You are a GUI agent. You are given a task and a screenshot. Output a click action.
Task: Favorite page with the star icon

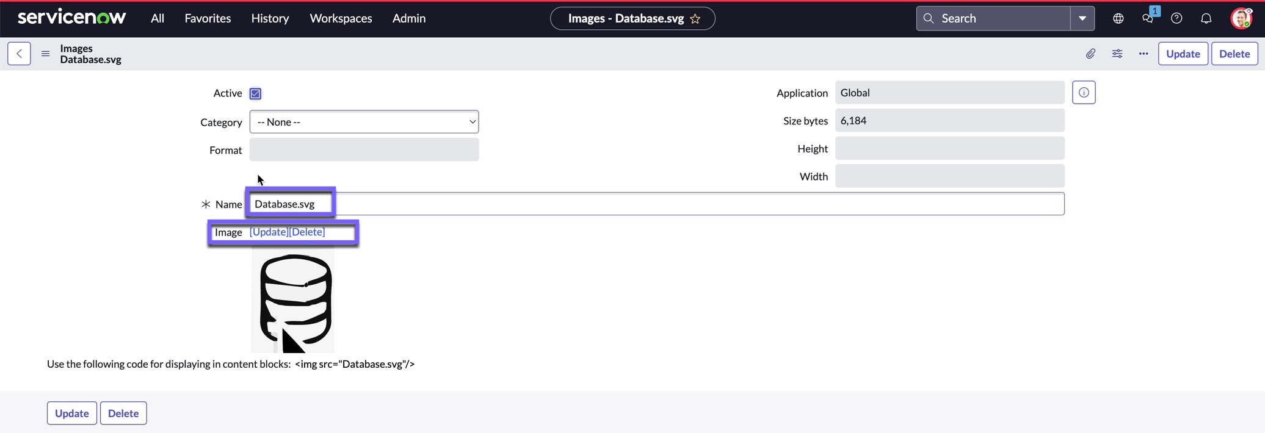pyautogui.click(x=695, y=19)
